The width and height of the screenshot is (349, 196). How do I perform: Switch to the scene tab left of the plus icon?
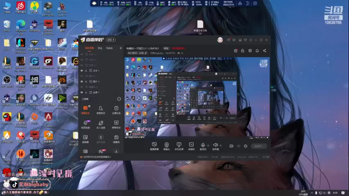pyautogui.click(x=109, y=48)
